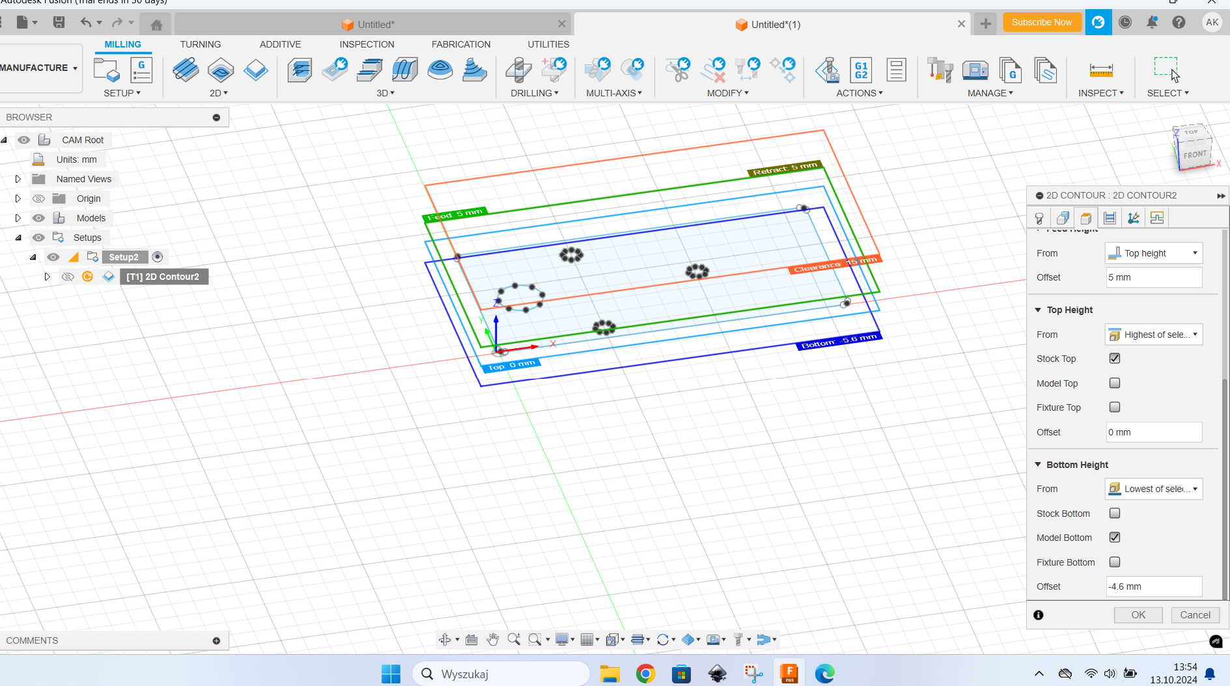Switch to the ADDITIVE tab

tap(281, 44)
